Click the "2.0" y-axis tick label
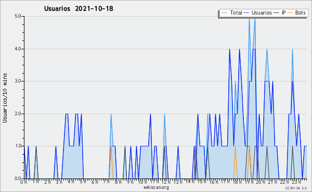The image size is (312, 192). coord(18,114)
